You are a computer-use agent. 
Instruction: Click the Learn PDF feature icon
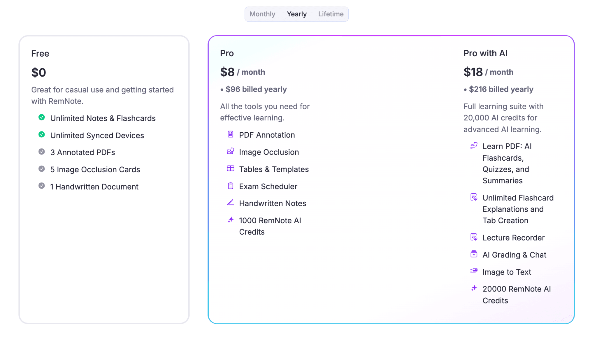[x=474, y=145]
